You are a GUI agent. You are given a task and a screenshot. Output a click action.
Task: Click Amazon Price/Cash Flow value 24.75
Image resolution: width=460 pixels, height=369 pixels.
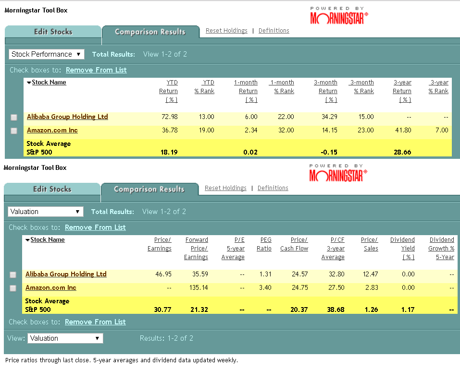tap(300, 287)
